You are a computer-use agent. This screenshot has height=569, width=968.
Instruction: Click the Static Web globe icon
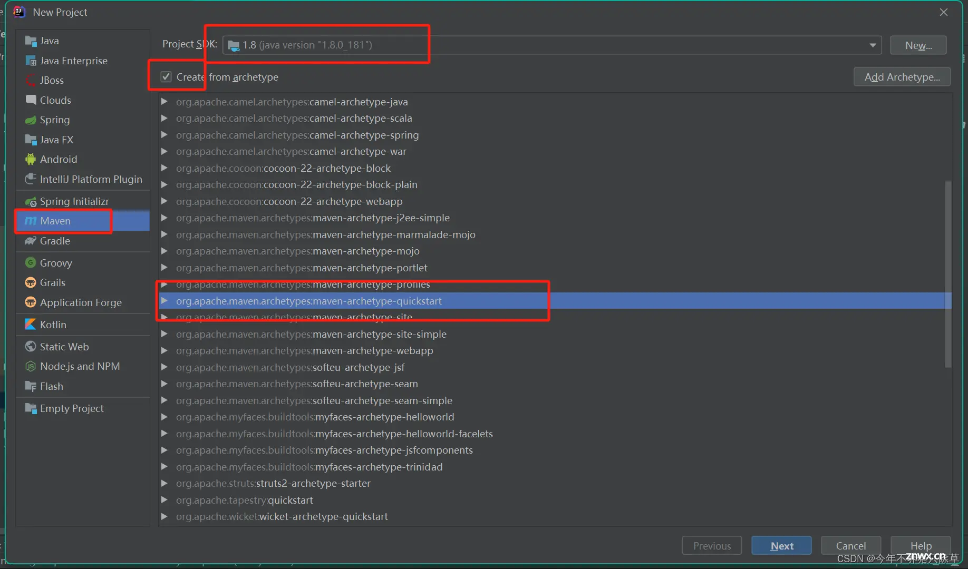coord(31,347)
